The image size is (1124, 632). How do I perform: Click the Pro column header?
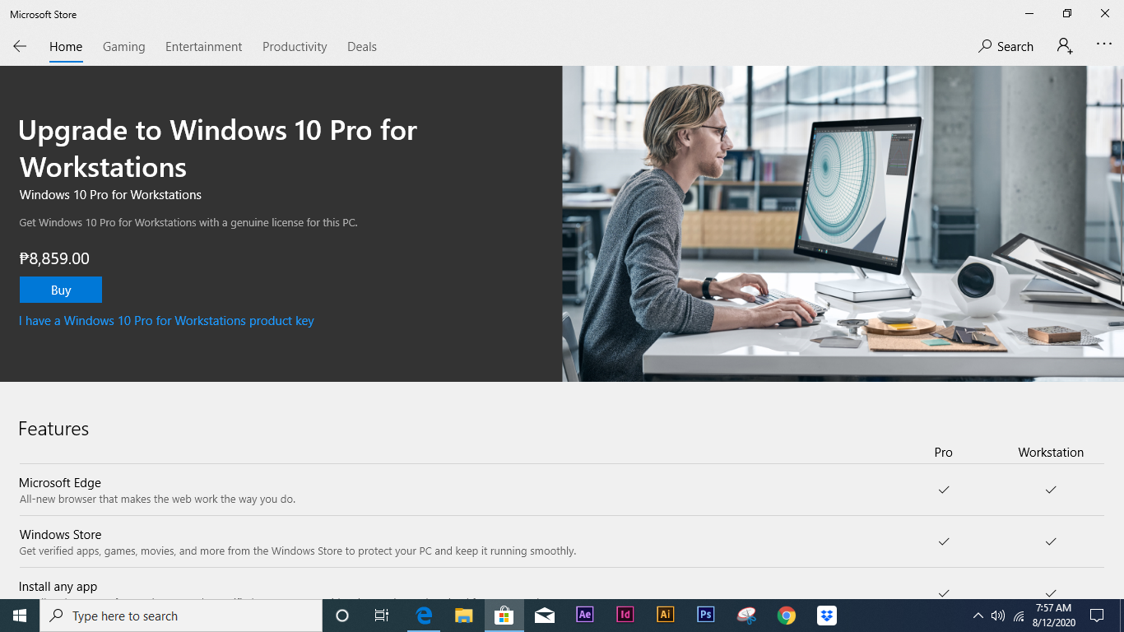[x=944, y=453]
